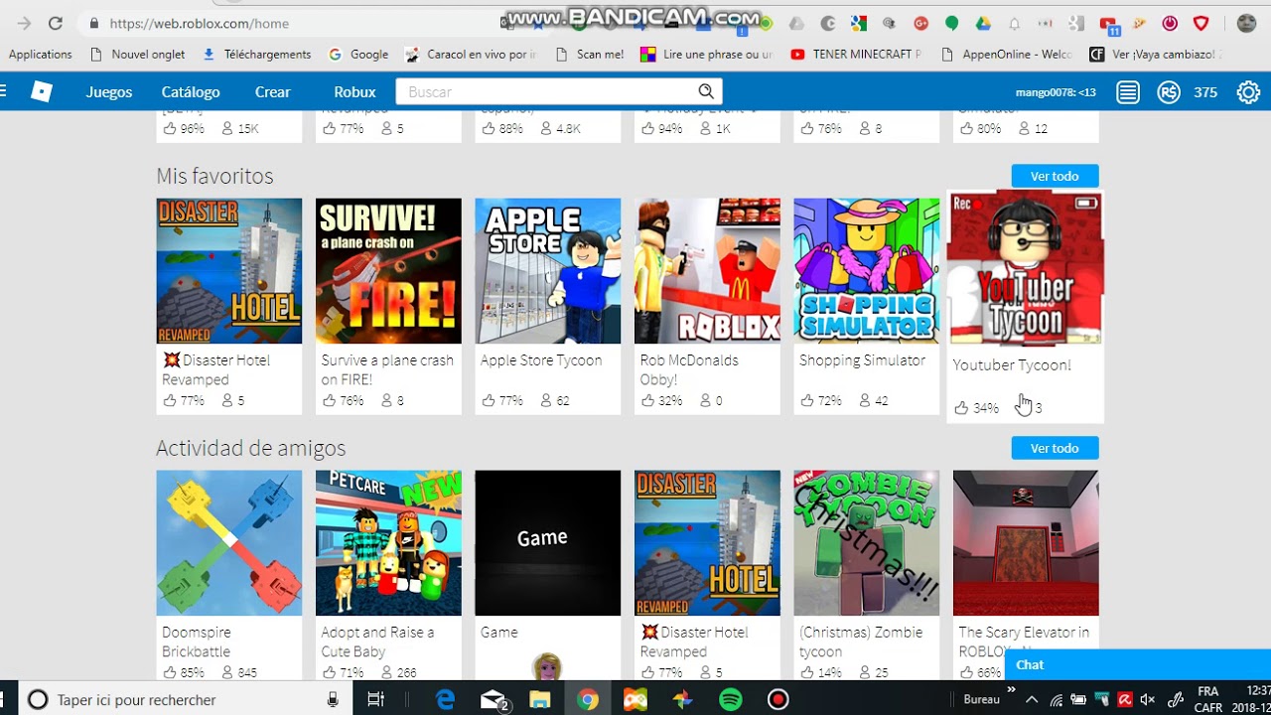Open the Crear menu item
The image size is (1271, 715).
(x=272, y=91)
